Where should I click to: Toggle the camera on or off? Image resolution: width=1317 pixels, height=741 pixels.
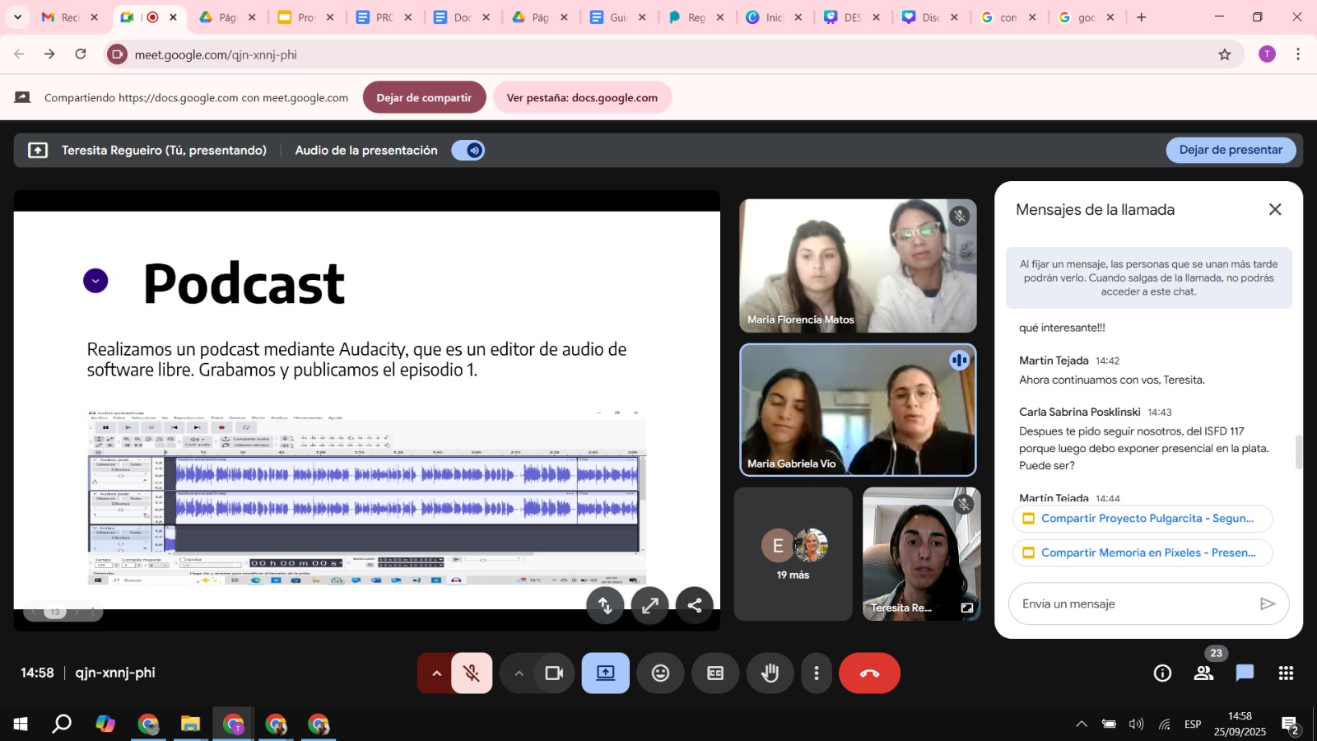tap(554, 673)
